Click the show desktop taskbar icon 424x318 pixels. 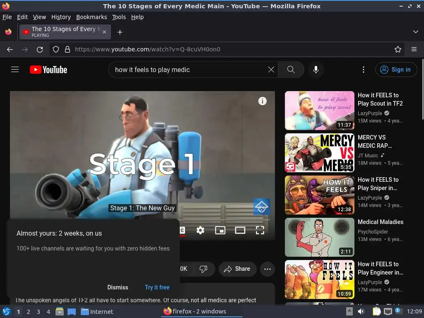(71, 311)
